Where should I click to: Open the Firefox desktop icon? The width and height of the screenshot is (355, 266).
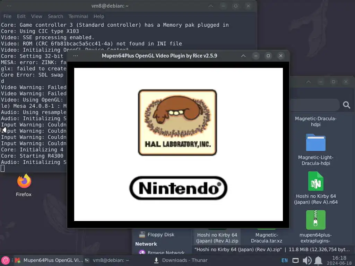tap(24, 181)
